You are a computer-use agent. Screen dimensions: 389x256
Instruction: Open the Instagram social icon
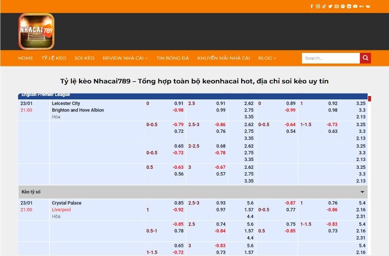pyautogui.click(x=318, y=6)
